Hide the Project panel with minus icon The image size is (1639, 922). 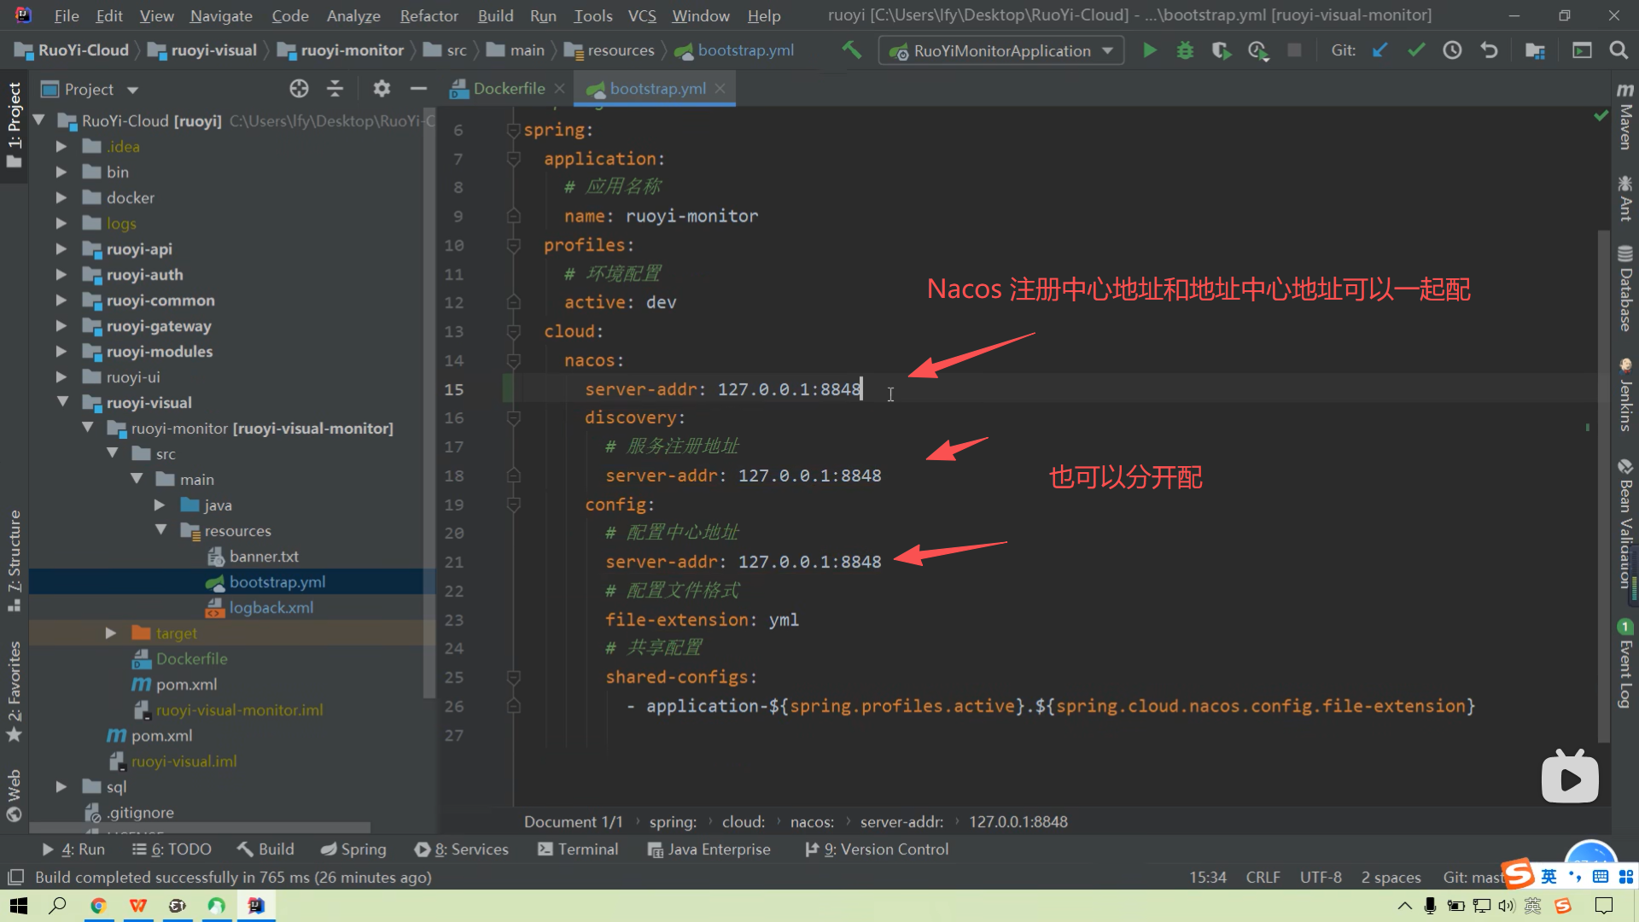pos(418,88)
